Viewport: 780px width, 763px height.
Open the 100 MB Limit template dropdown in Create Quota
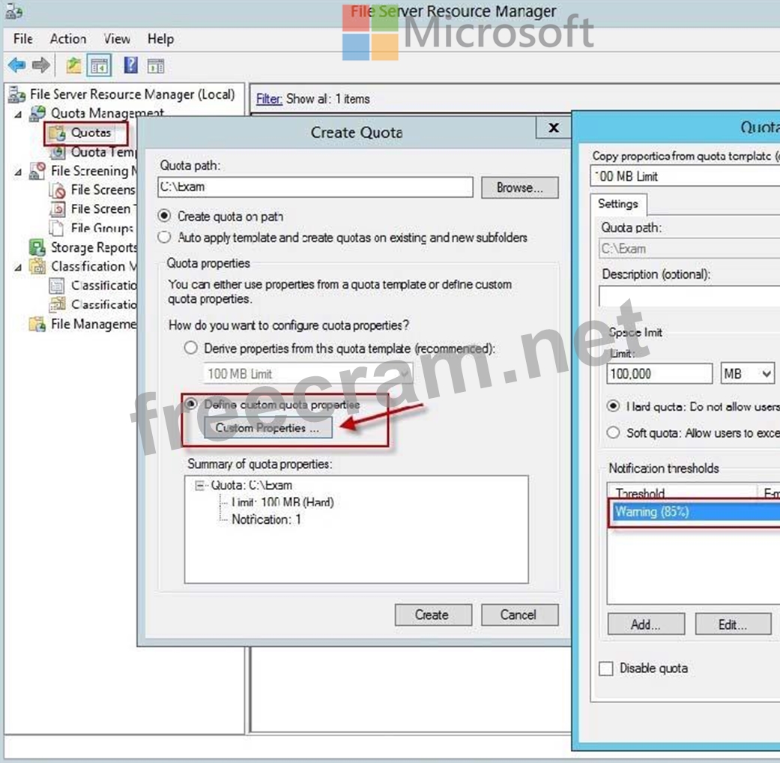(x=308, y=373)
